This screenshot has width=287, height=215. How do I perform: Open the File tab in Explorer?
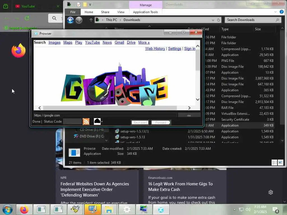tap(73, 12)
